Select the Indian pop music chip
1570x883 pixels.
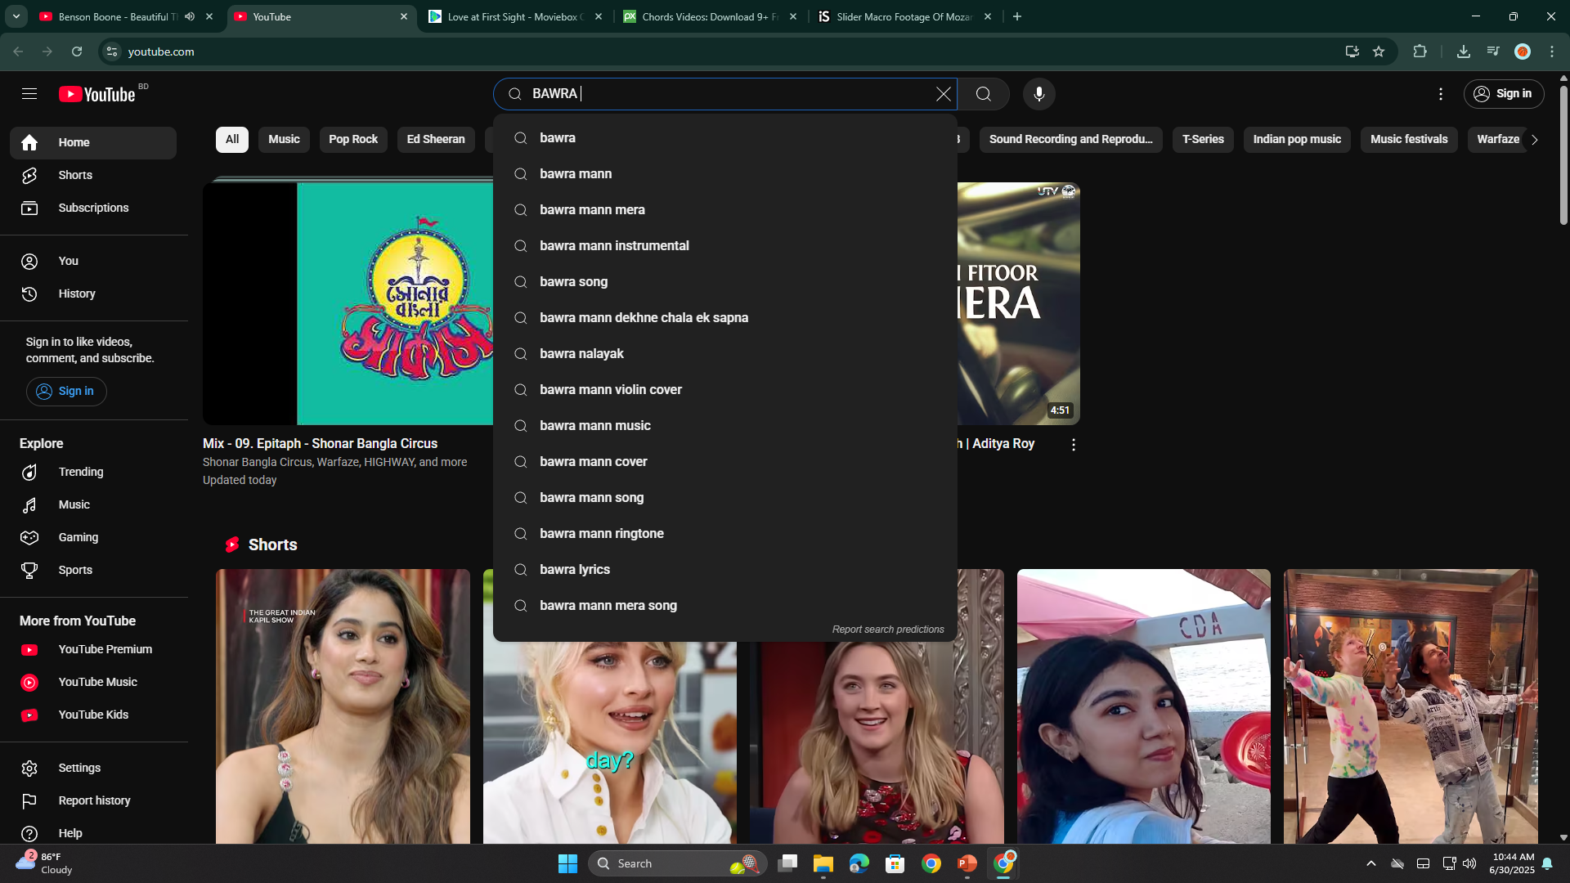click(x=1297, y=140)
